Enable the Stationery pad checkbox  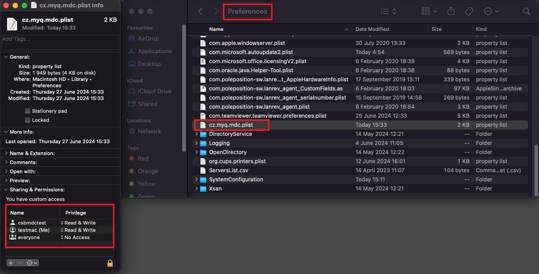click(27, 111)
